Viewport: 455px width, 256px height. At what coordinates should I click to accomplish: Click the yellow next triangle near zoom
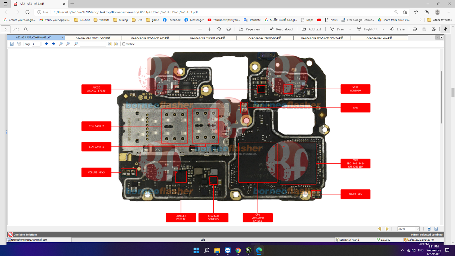coord(387,229)
